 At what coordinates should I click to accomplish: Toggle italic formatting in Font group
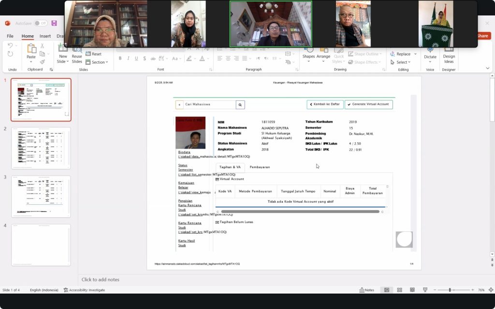point(129,58)
